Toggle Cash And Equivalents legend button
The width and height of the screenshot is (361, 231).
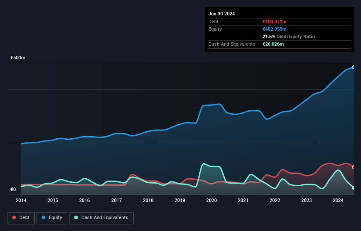pos(101,218)
